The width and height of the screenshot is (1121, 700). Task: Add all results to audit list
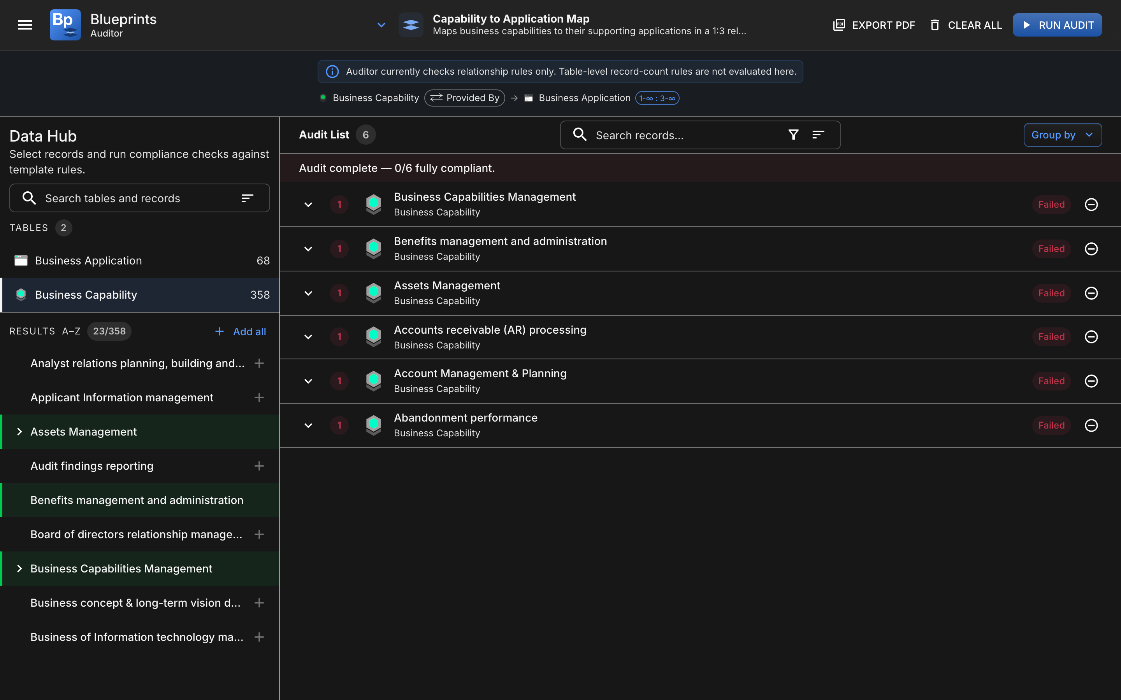(241, 331)
